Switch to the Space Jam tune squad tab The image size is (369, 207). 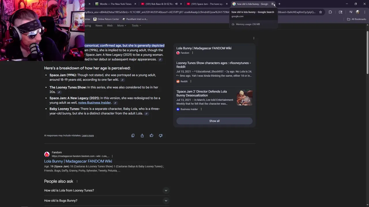[x=207, y=4]
